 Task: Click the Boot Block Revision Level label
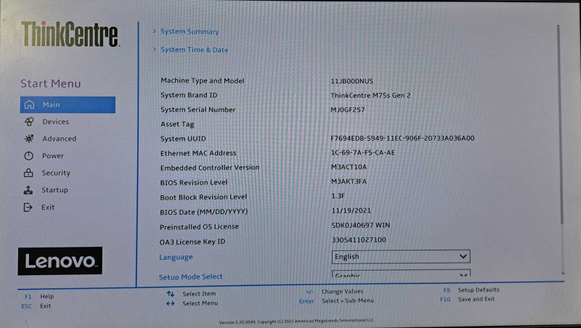coord(203,197)
